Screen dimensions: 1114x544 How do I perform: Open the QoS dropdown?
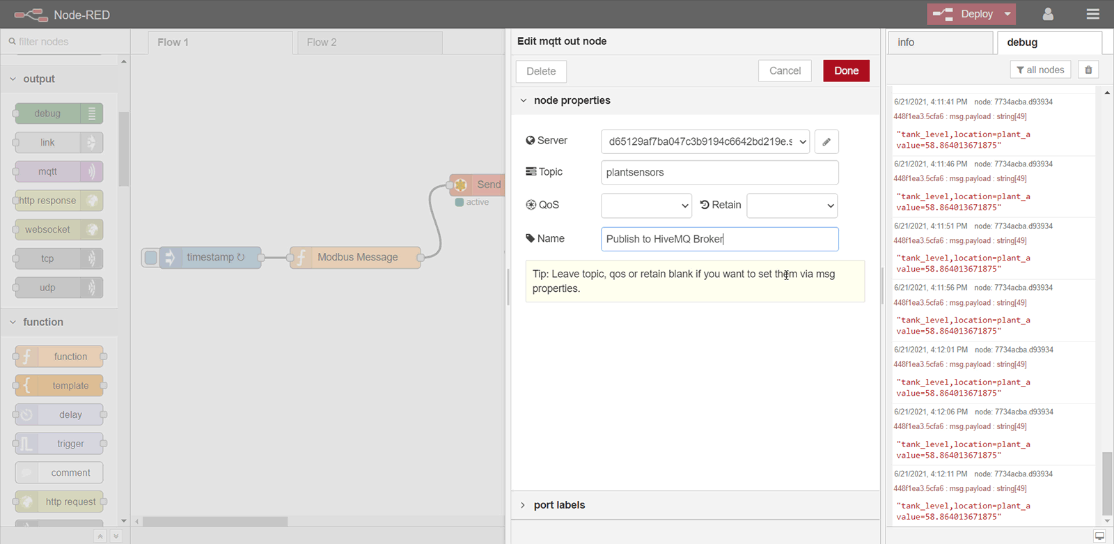coord(646,205)
